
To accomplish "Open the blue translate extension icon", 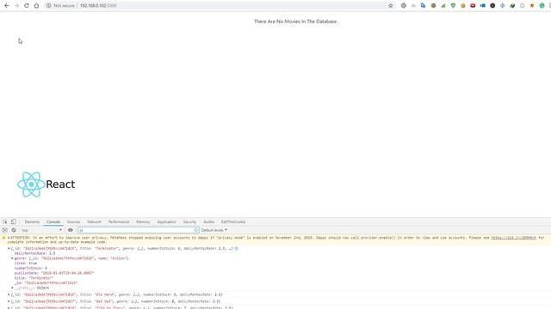I will [423, 6].
